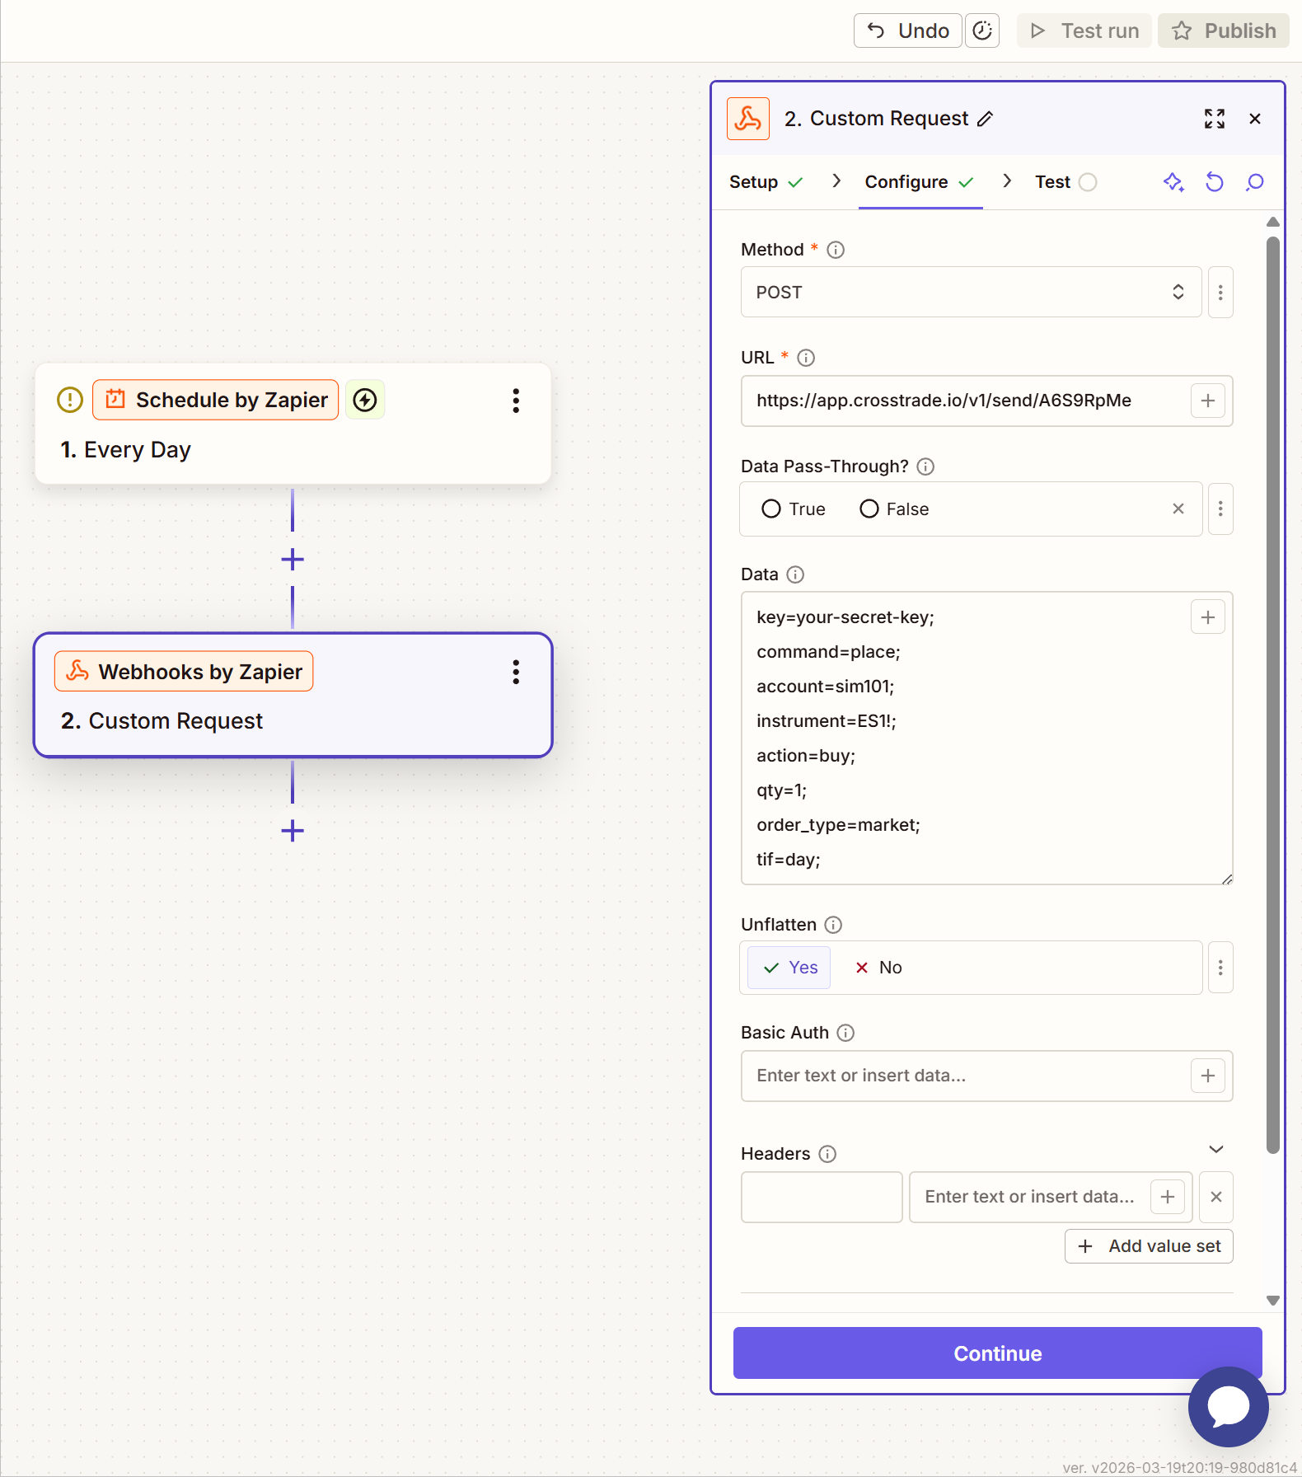Click the panel scrollbar thumb
1302x1477 pixels.
coord(1273,695)
